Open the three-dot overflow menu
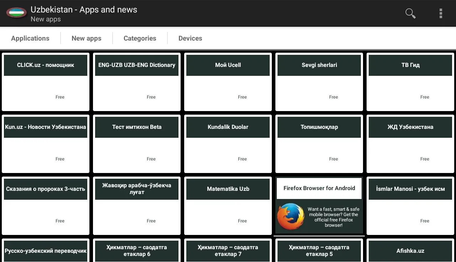Viewport: 456px width, 262px height. 441,14
